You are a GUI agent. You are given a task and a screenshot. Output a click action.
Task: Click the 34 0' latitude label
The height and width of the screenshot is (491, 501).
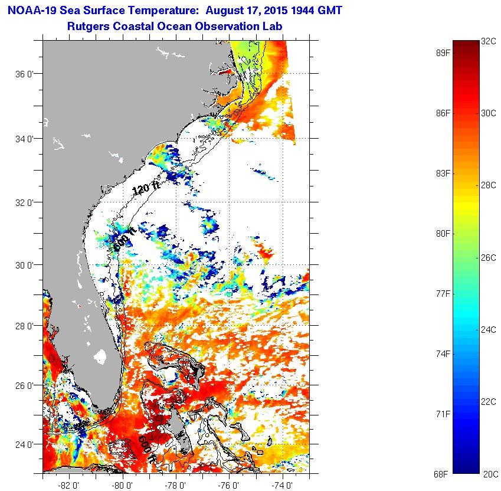(x=24, y=139)
